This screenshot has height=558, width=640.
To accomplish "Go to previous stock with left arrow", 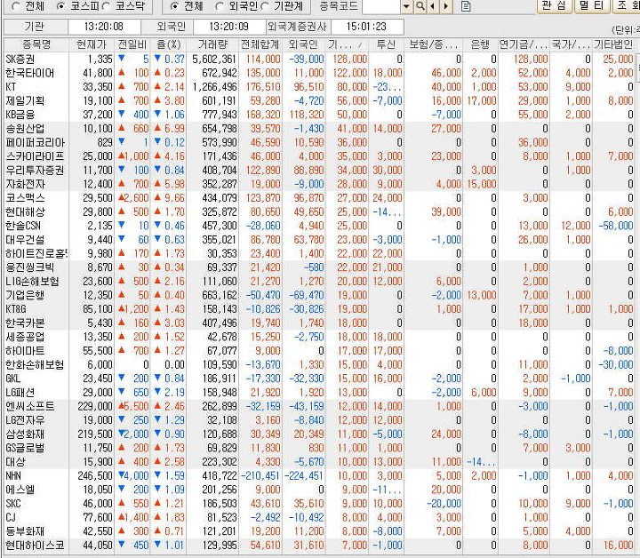I will pyautogui.click(x=433, y=6).
